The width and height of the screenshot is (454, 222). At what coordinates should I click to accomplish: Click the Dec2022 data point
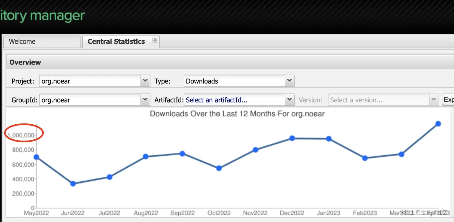[292, 138]
